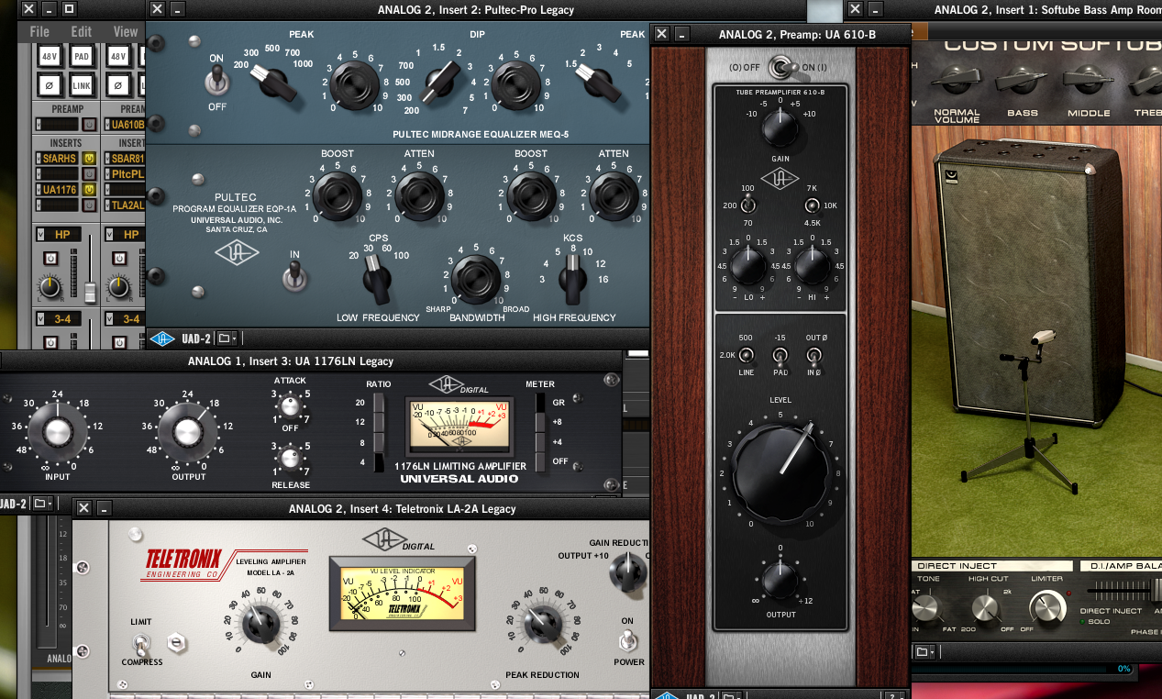Click the PEAK REDUCTION knob on LA-2A
This screenshot has width=1162, height=699.
(542, 624)
